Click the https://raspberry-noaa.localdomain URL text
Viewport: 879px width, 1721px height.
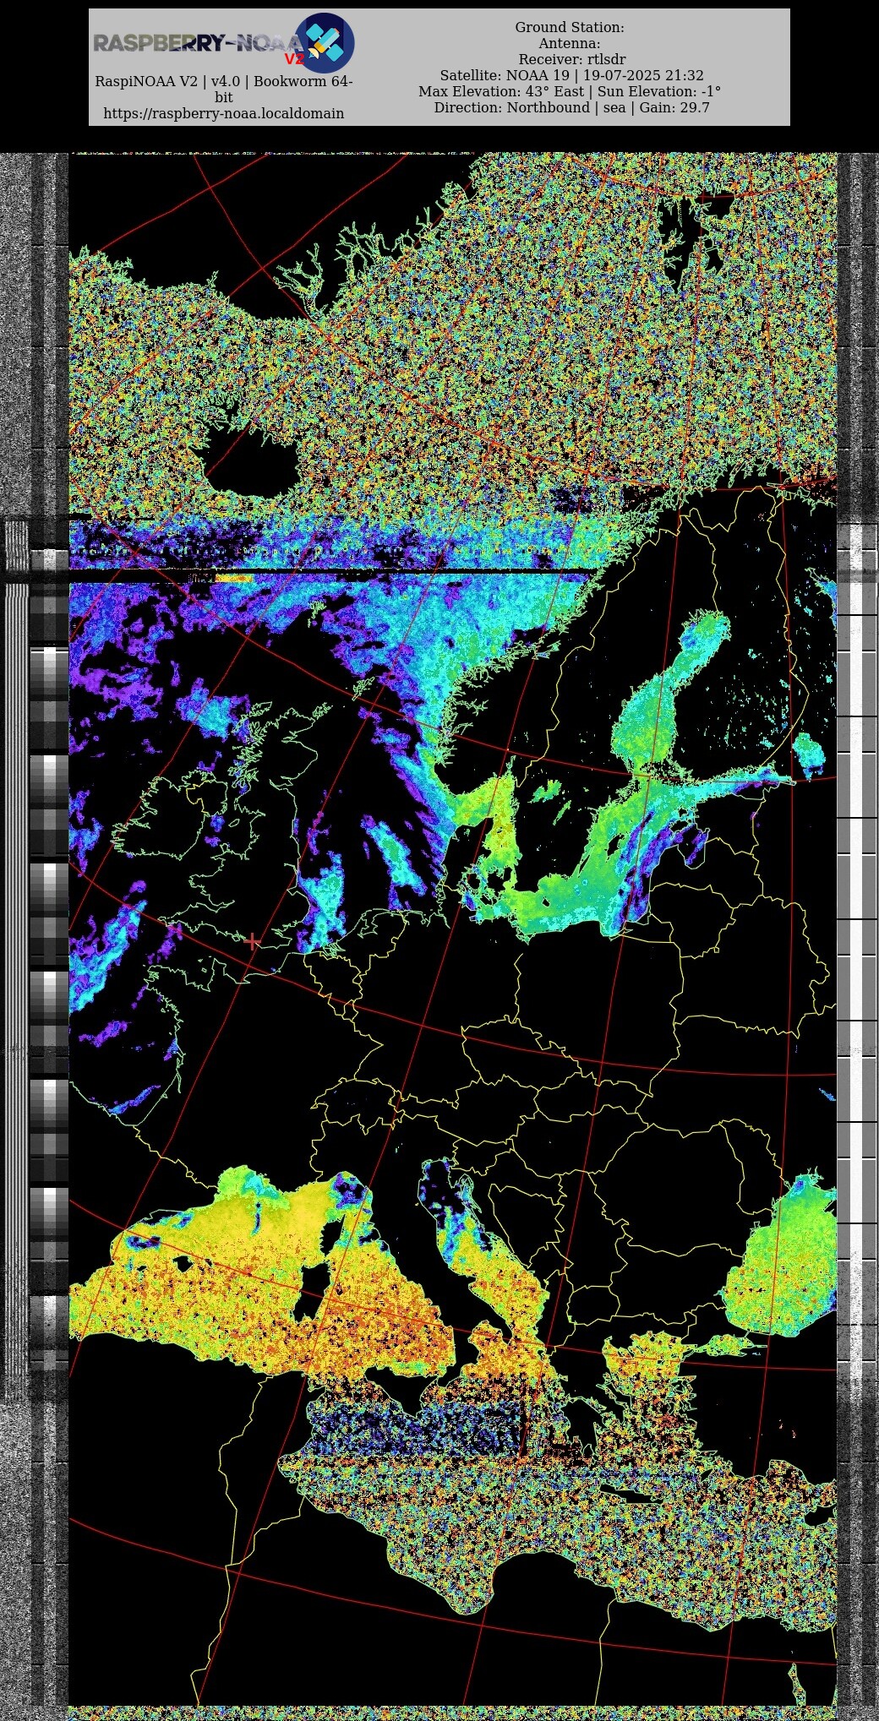click(224, 113)
